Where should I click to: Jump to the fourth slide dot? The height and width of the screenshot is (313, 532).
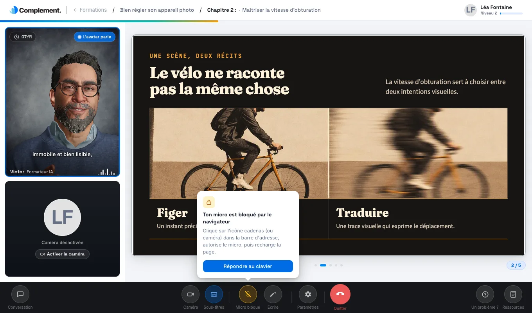click(x=336, y=265)
